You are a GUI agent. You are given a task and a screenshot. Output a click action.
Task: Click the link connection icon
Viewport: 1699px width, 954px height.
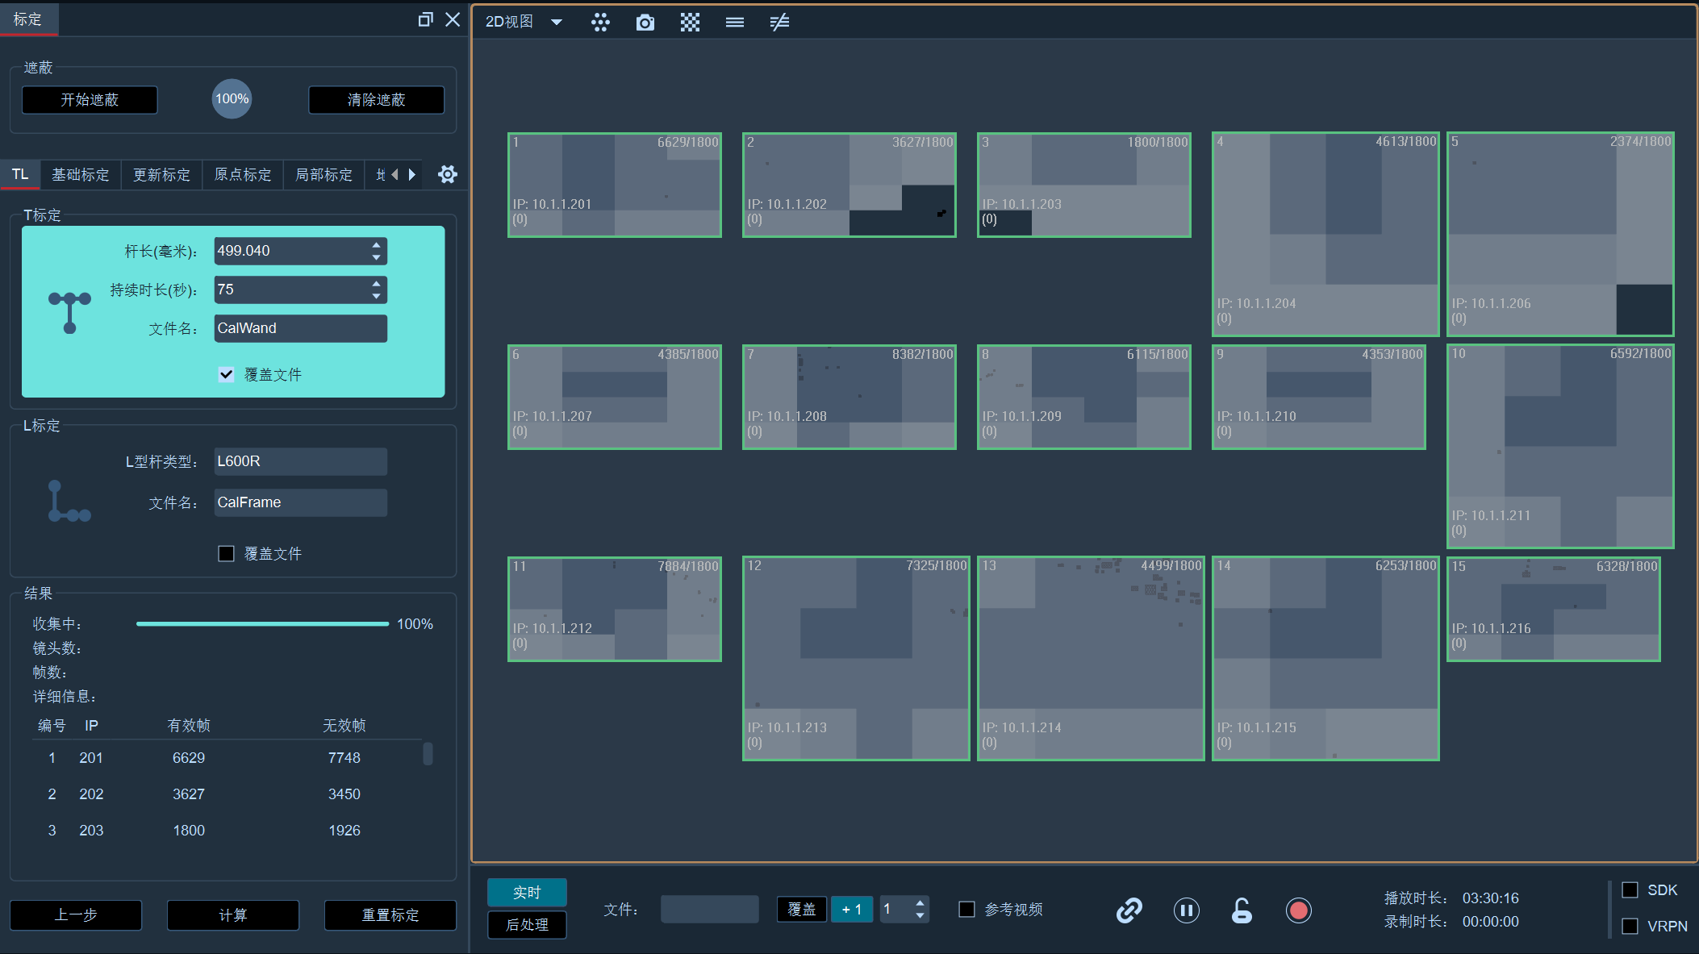point(1129,910)
